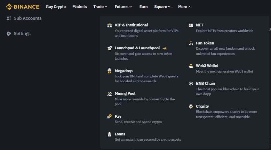Click the Web3 Wallet icon
Image resolution: width=271 pixels, height=150 pixels.
(x=191, y=66)
